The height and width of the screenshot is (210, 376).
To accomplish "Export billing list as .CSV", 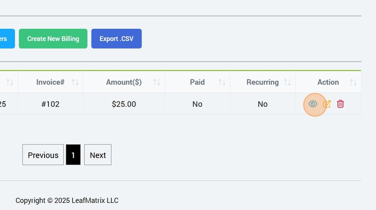I will (116, 39).
